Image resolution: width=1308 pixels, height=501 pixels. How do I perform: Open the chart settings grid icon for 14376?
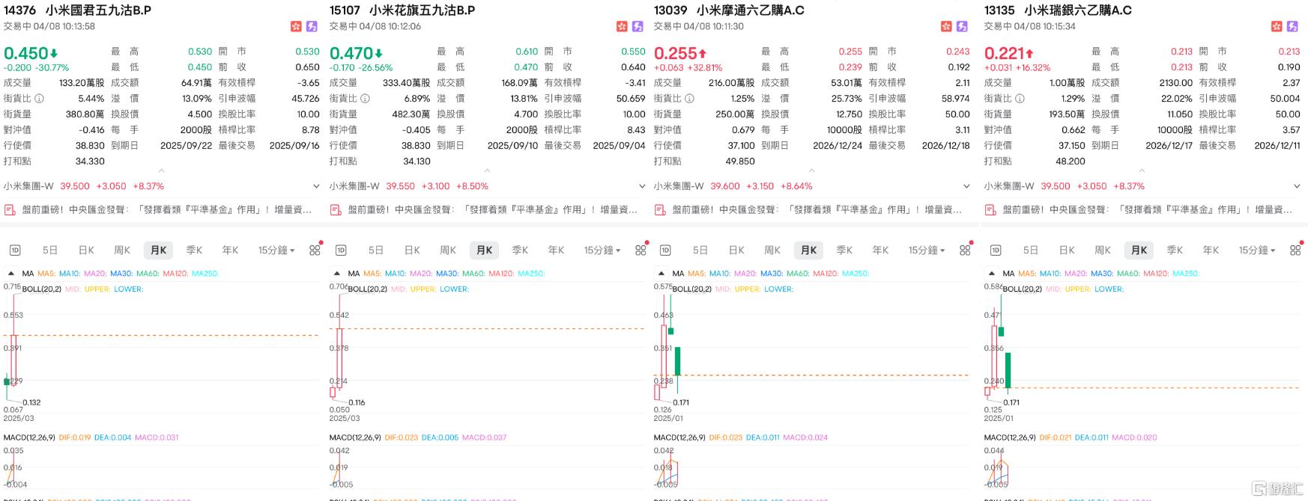click(315, 250)
